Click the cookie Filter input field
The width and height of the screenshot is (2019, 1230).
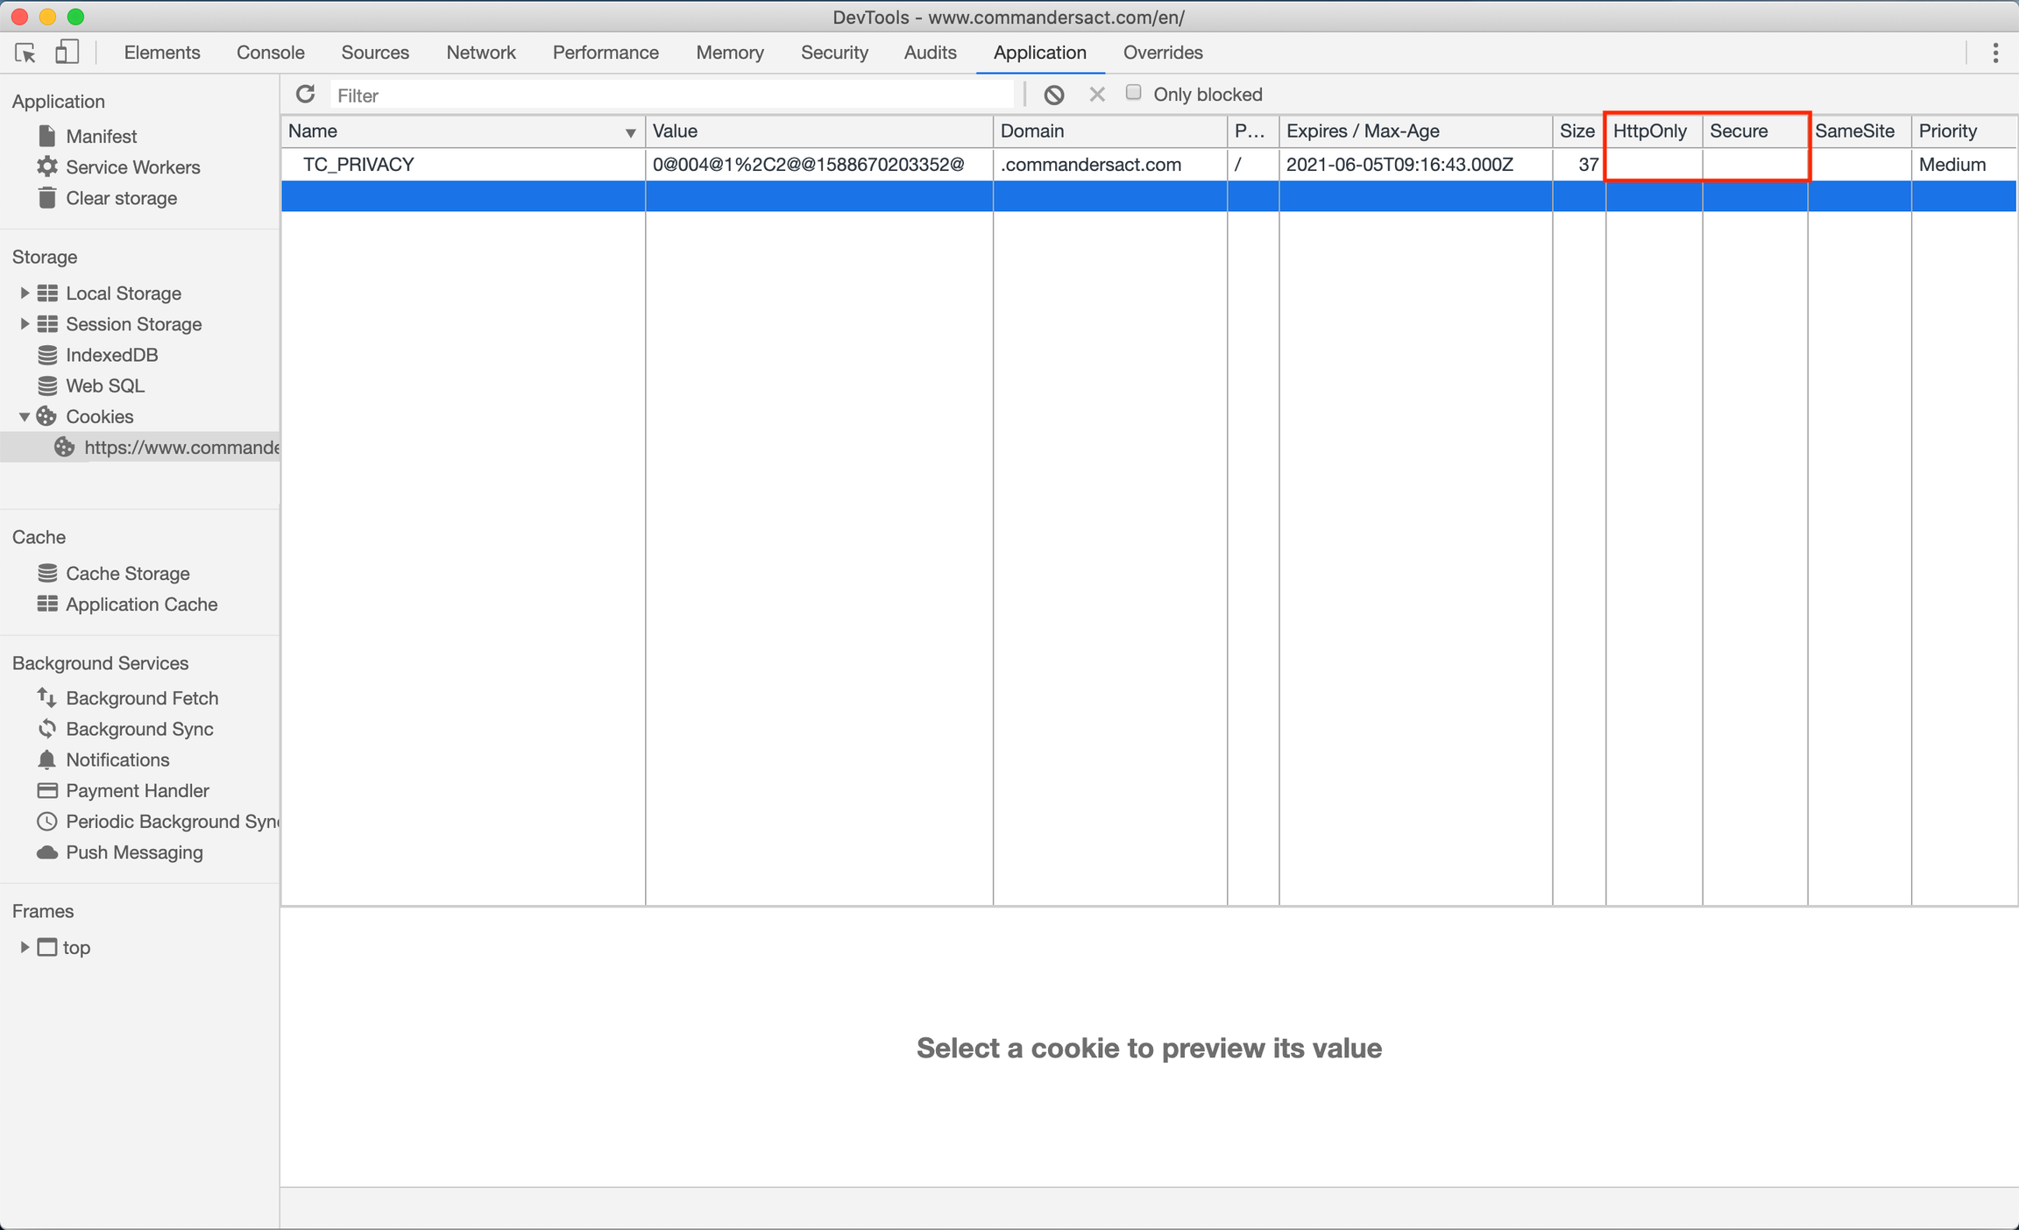pyautogui.click(x=670, y=95)
